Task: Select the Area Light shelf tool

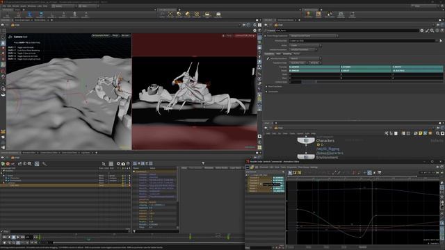Action: point(188,14)
